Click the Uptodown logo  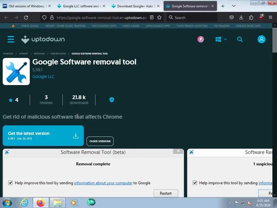(x=43, y=39)
